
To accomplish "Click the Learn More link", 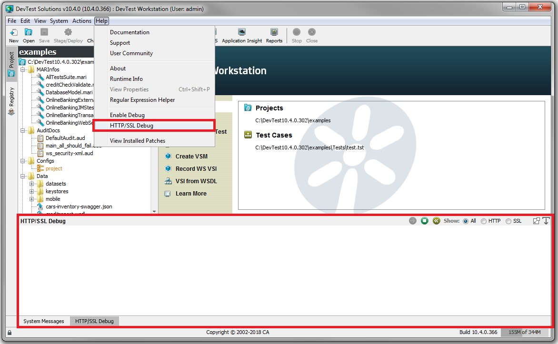I will tap(191, 194).
